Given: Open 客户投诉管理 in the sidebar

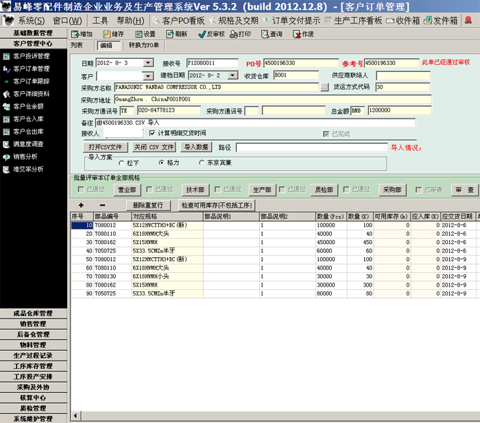Looking at the screenshot, I should click(x=31, y=56).
